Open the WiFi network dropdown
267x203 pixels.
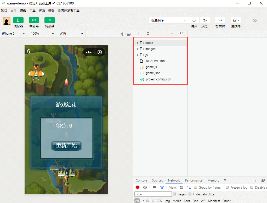(x=71, y=34)
